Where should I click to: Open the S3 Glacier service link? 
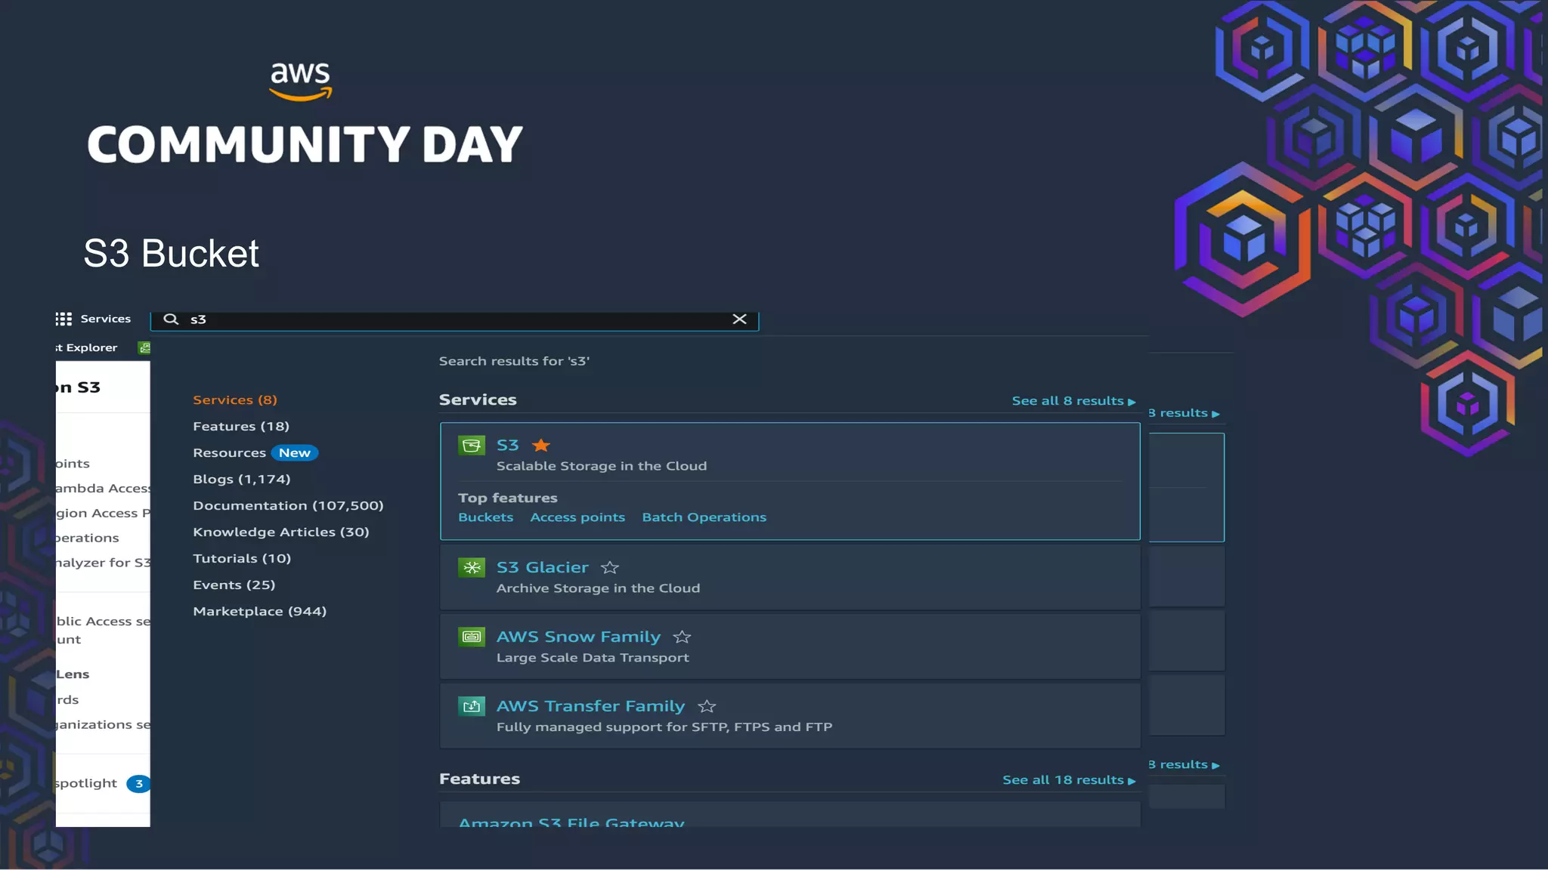pos(543,567)
